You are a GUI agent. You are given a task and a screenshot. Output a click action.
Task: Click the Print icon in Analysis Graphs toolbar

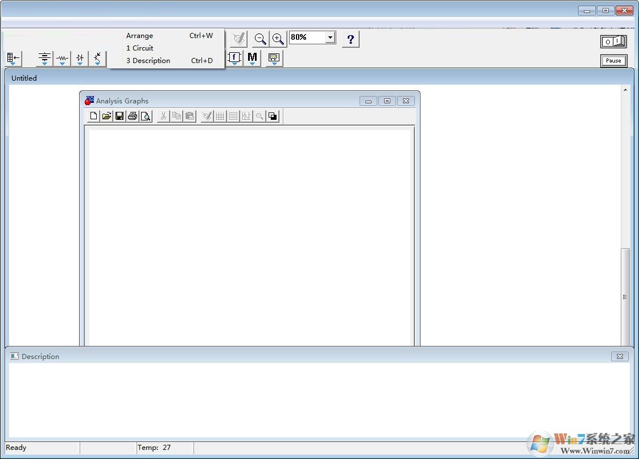point(133,116)
